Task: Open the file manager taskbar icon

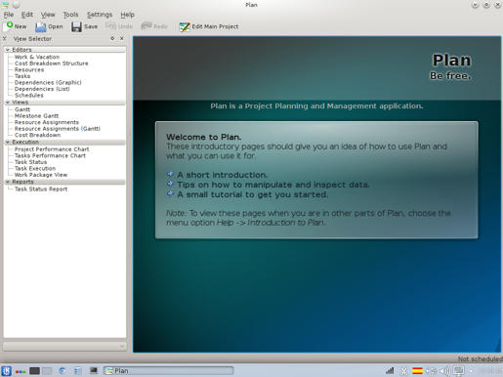Action: (x=78, y=371)
